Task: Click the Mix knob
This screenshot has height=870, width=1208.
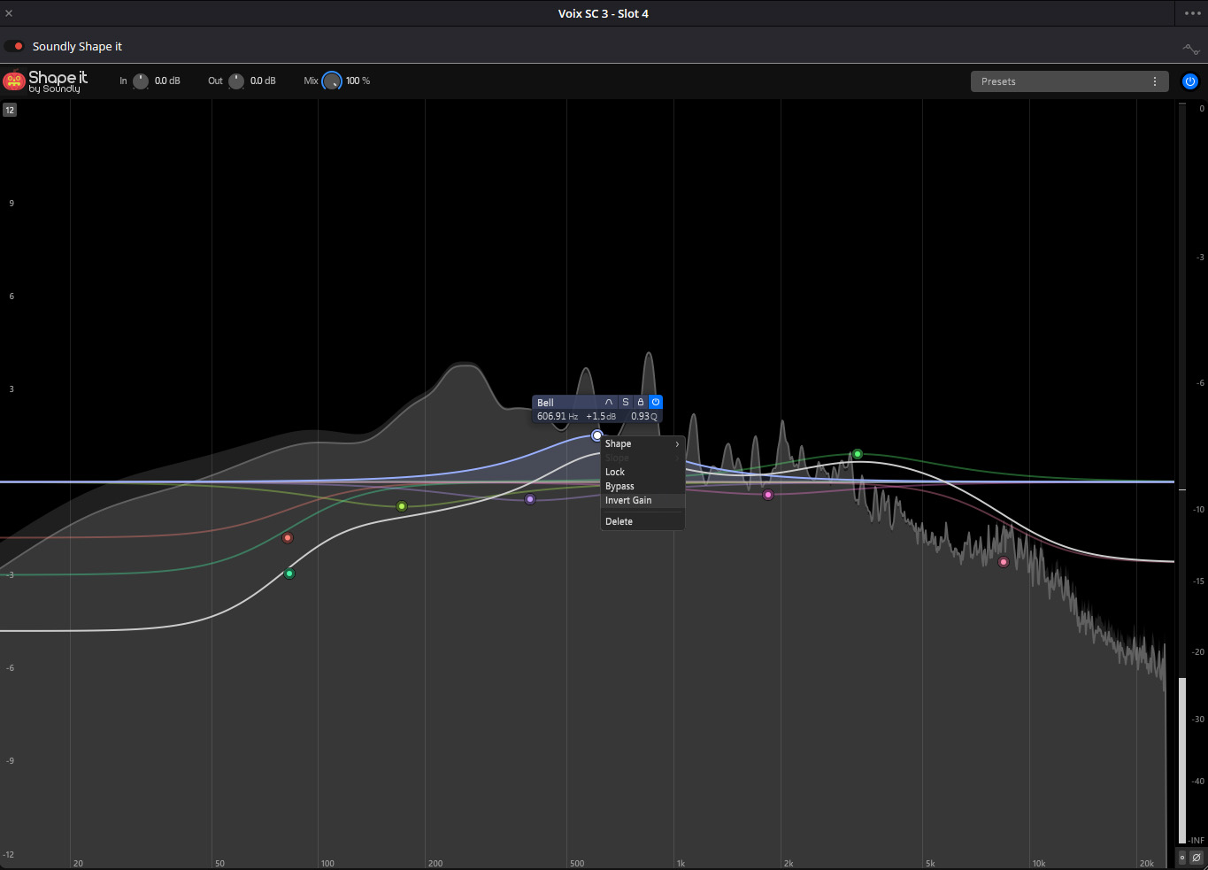Action: tap(332, 81)
